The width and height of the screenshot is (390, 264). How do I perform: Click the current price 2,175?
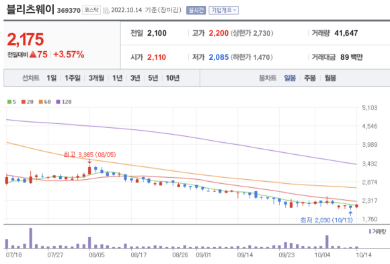tap(26, 39)
